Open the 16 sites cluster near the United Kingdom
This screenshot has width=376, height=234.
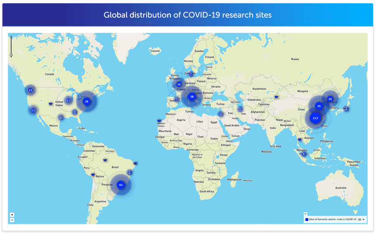(179, 84)
